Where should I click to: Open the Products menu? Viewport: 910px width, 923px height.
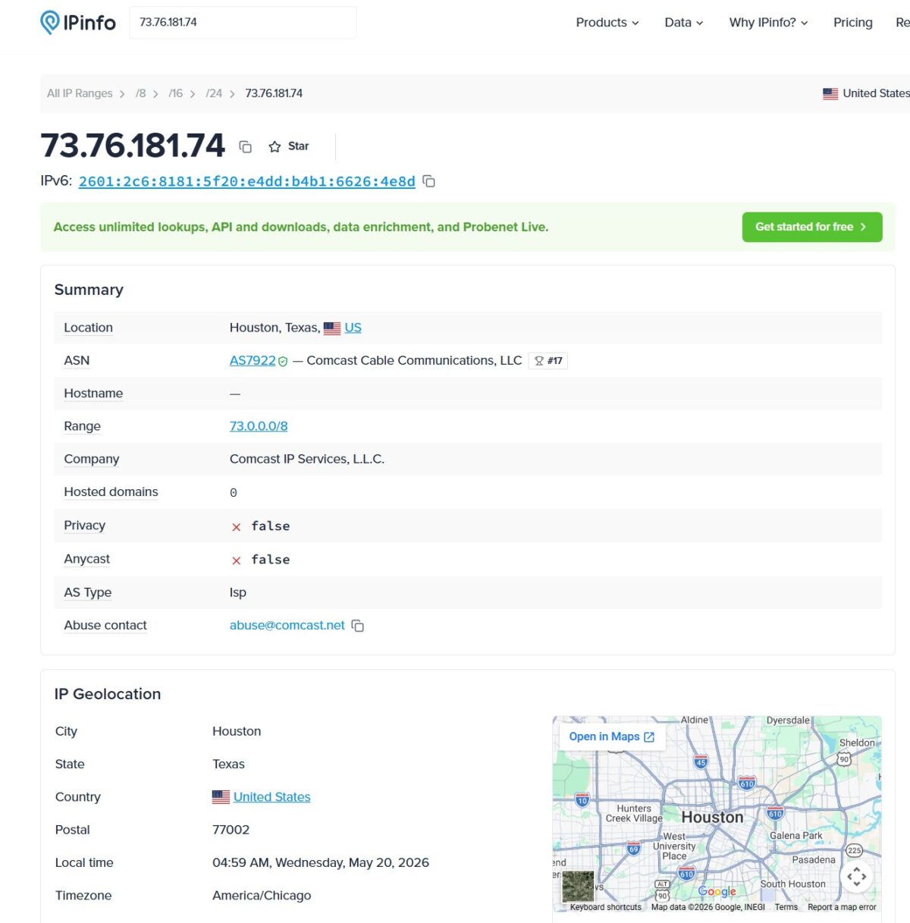pos(607,23)
